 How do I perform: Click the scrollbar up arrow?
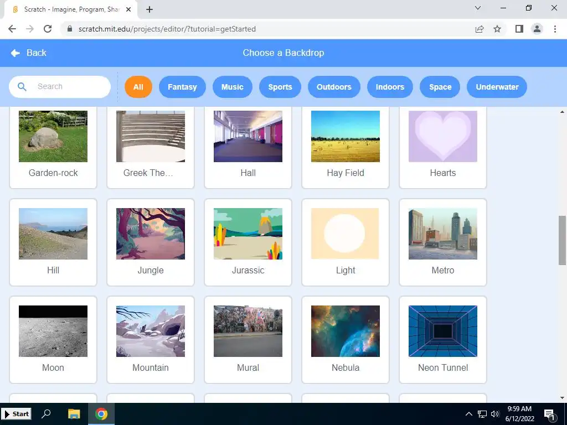562,112
